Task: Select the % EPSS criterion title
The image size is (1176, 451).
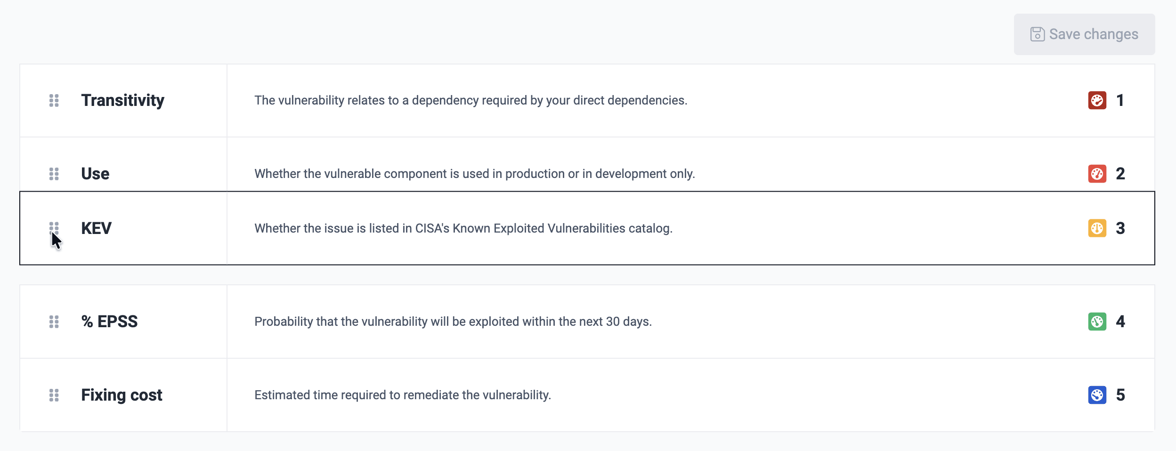Action: (109, 322)
